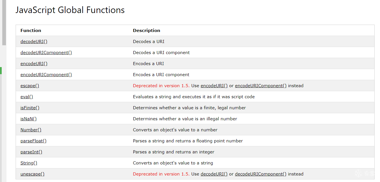This screenshot has width=380, height=182.
Task: Open the decodeURI() function link
Action: (34, 42)
